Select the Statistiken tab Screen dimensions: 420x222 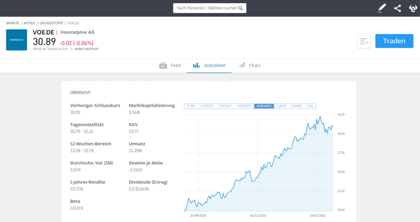tap(209, 65)
